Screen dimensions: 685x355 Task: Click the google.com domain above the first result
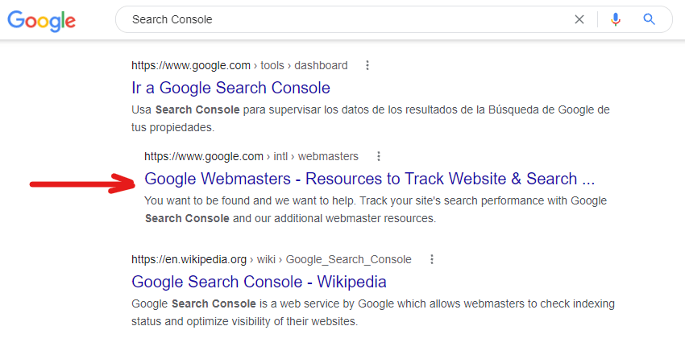191,65
